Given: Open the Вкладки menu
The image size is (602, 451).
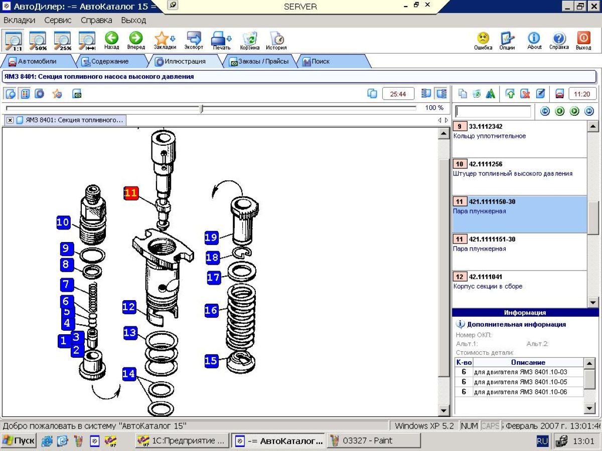Looking at the screenshot, I should tap(20, 20).
